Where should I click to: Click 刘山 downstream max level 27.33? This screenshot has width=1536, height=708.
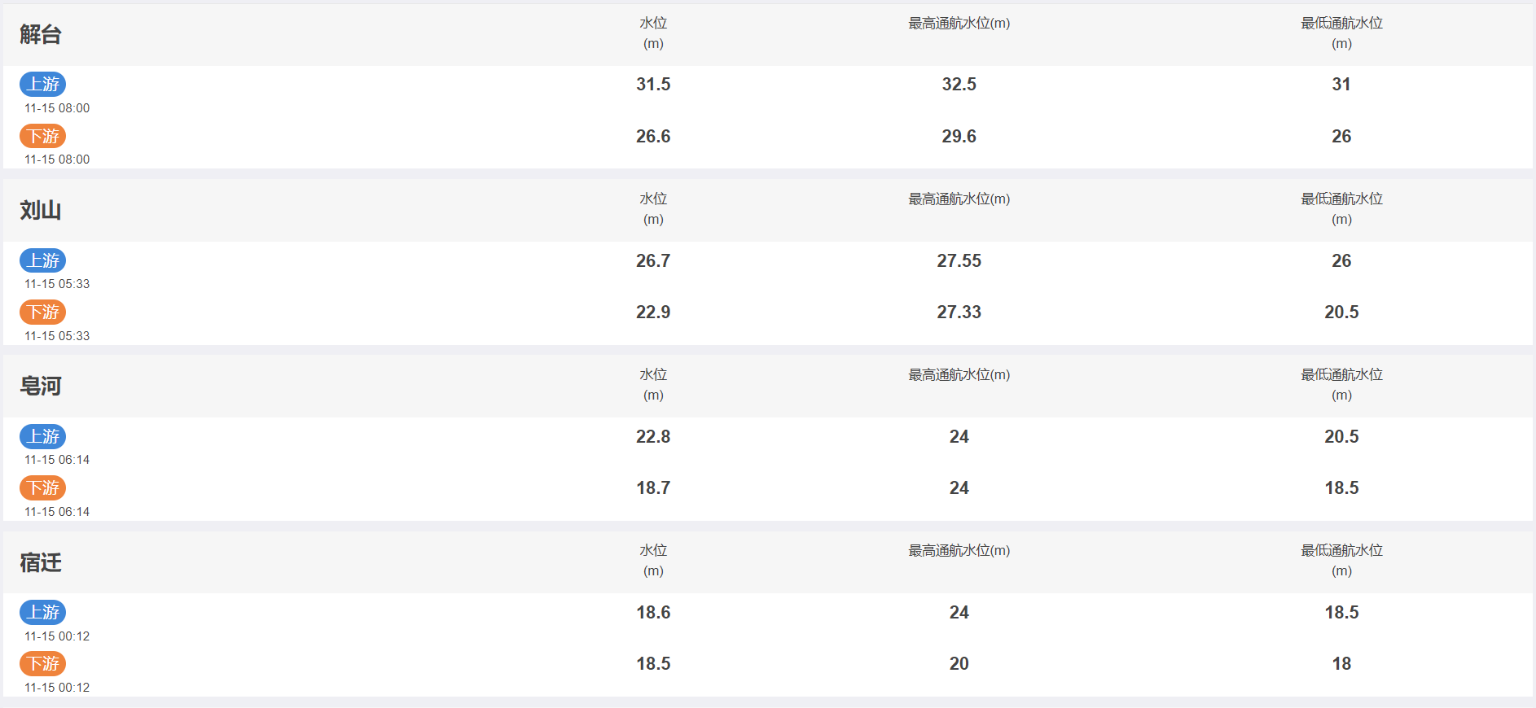coord(959,312)
